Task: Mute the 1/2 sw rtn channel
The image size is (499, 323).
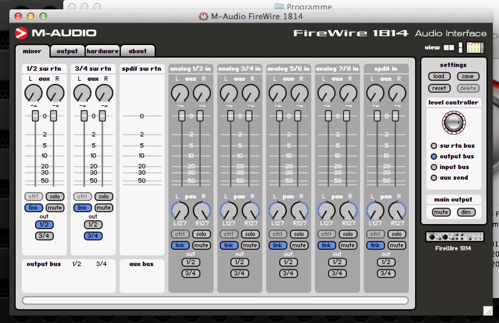Action: pyautogui.click(x=55, y=208)
